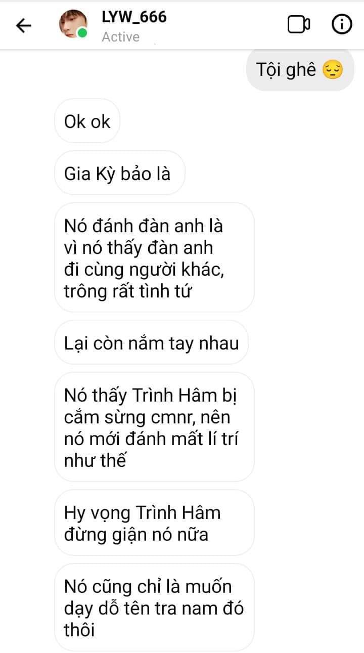
Task: Tap the 'như thế' line in message
Action: coord(95,461)
